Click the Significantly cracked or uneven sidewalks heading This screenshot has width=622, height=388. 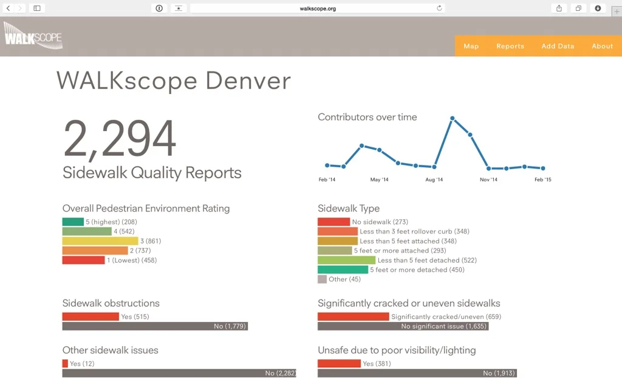point(409,303)
